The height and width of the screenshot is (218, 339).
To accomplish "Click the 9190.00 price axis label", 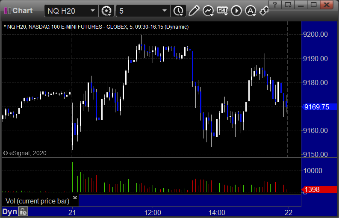I will [x=315, y=59].
